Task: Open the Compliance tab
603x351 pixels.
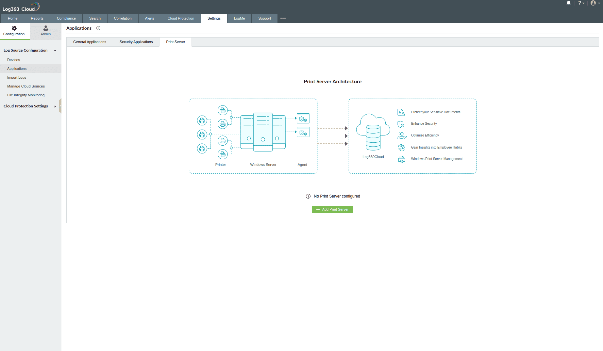Action: (x=66, y=18)
